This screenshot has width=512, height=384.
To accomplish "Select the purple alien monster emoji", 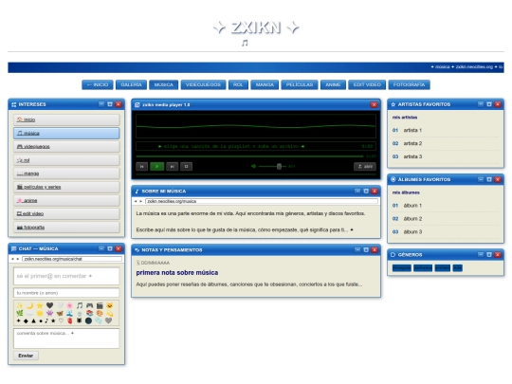I will click(x=49, y=313).
